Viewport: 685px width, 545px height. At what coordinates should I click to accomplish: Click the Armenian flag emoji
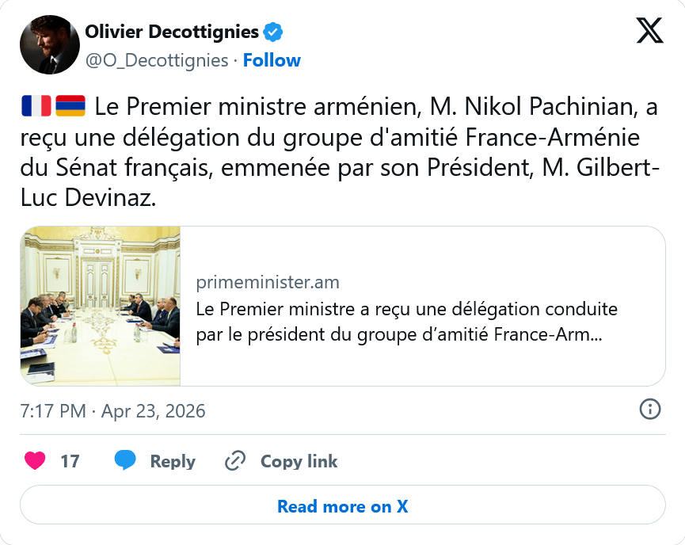click(70, 105)
